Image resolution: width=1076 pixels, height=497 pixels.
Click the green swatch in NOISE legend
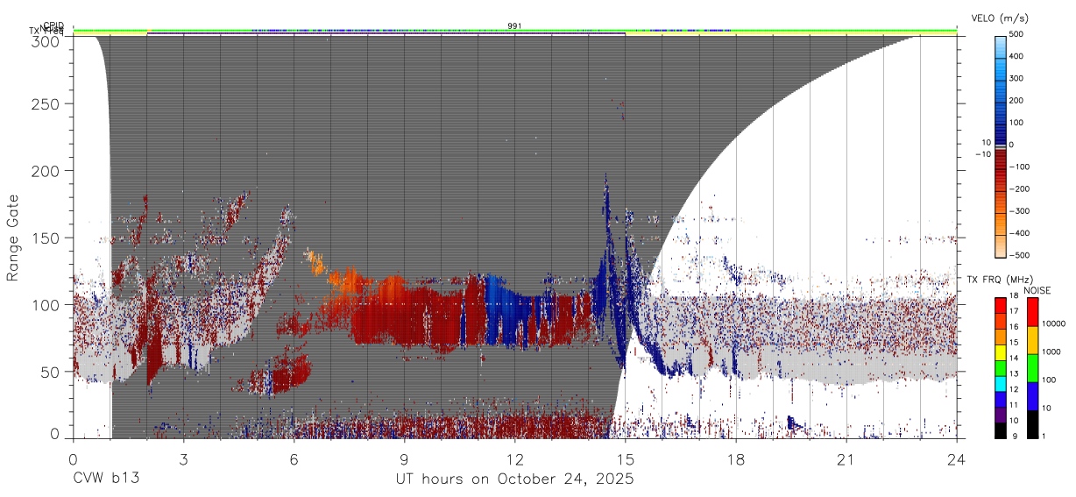[x=1033, y=368]
